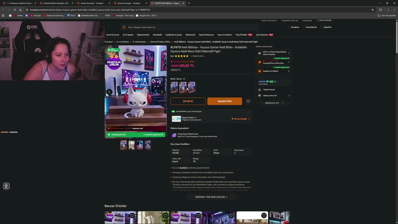Open the accessibility widget icon at left edge
The height and width of the screenshot is (224, 398).
[x=6, y=186]
